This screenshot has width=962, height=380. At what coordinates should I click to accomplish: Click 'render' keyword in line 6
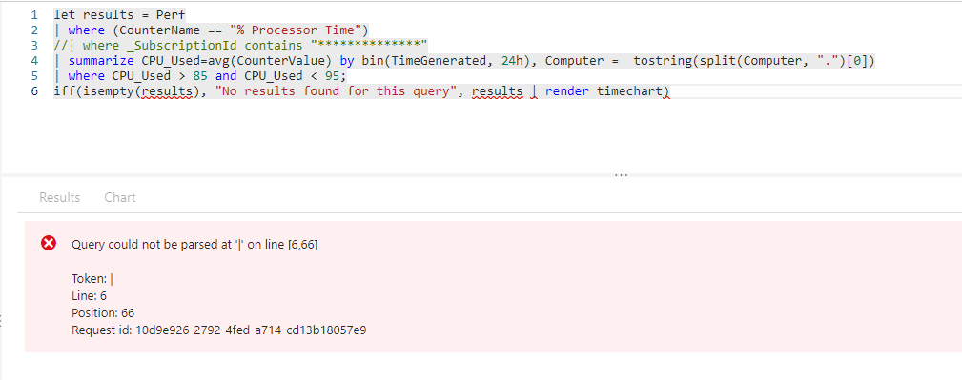[567, 91]
